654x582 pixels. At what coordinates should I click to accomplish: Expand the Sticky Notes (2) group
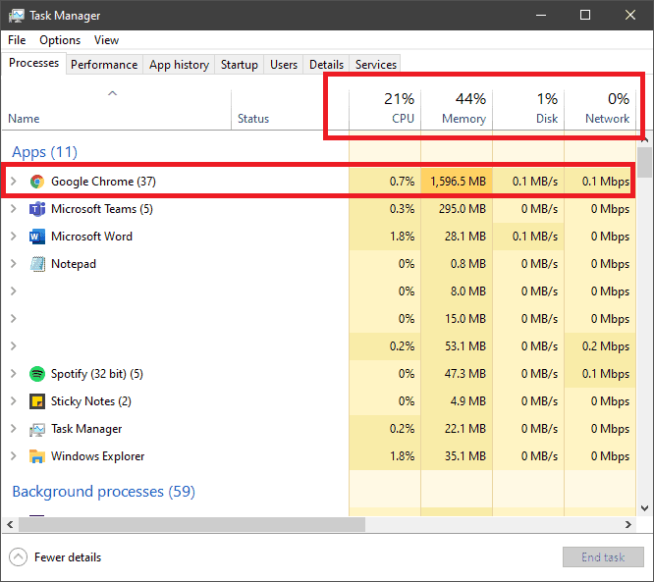[14, 400]
